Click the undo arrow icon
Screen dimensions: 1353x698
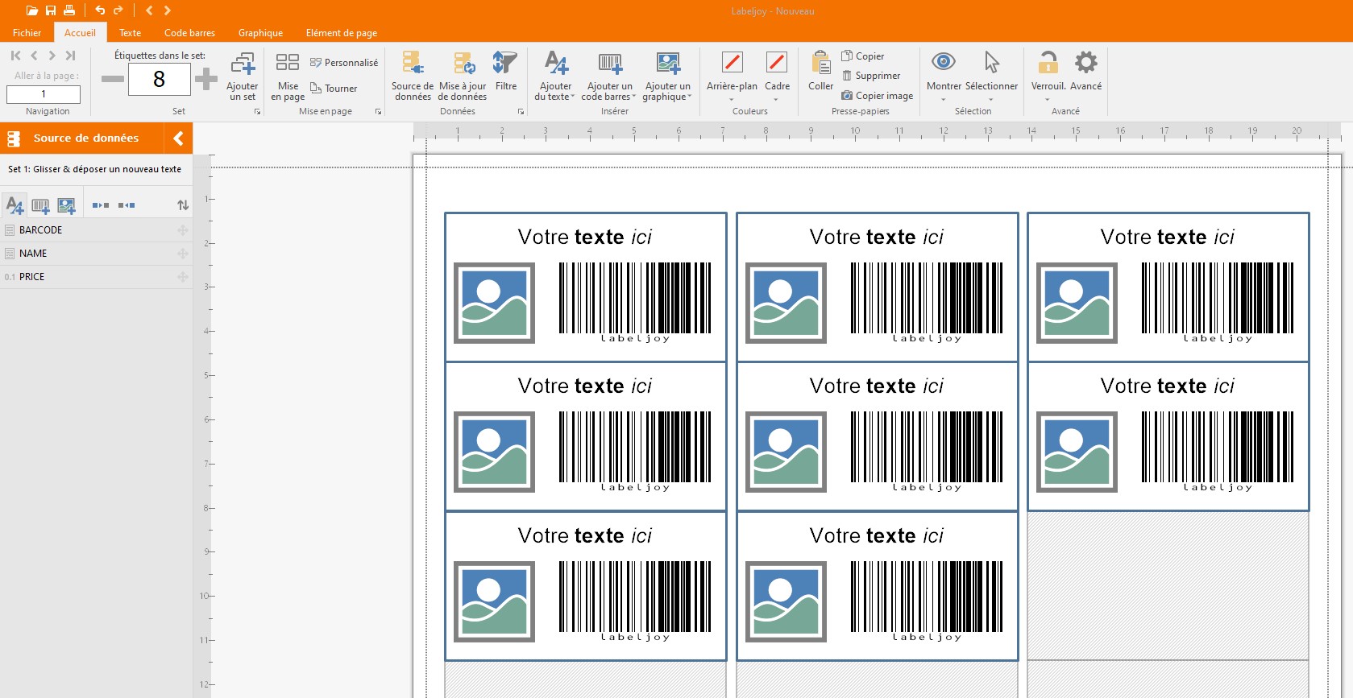click(x=100, y=10)
